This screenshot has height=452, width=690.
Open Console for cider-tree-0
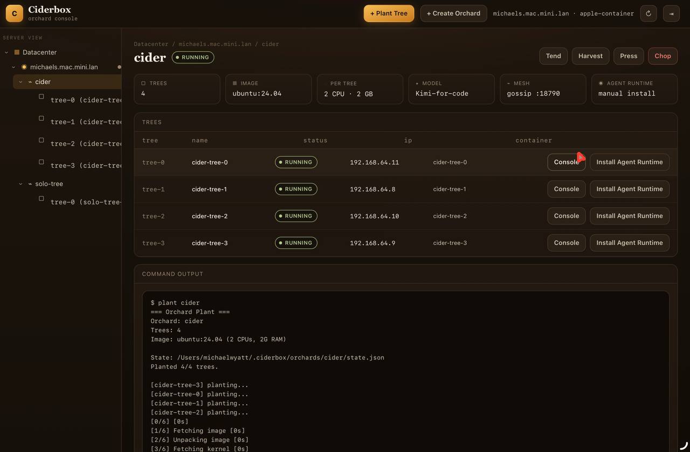tap(566, 162)
